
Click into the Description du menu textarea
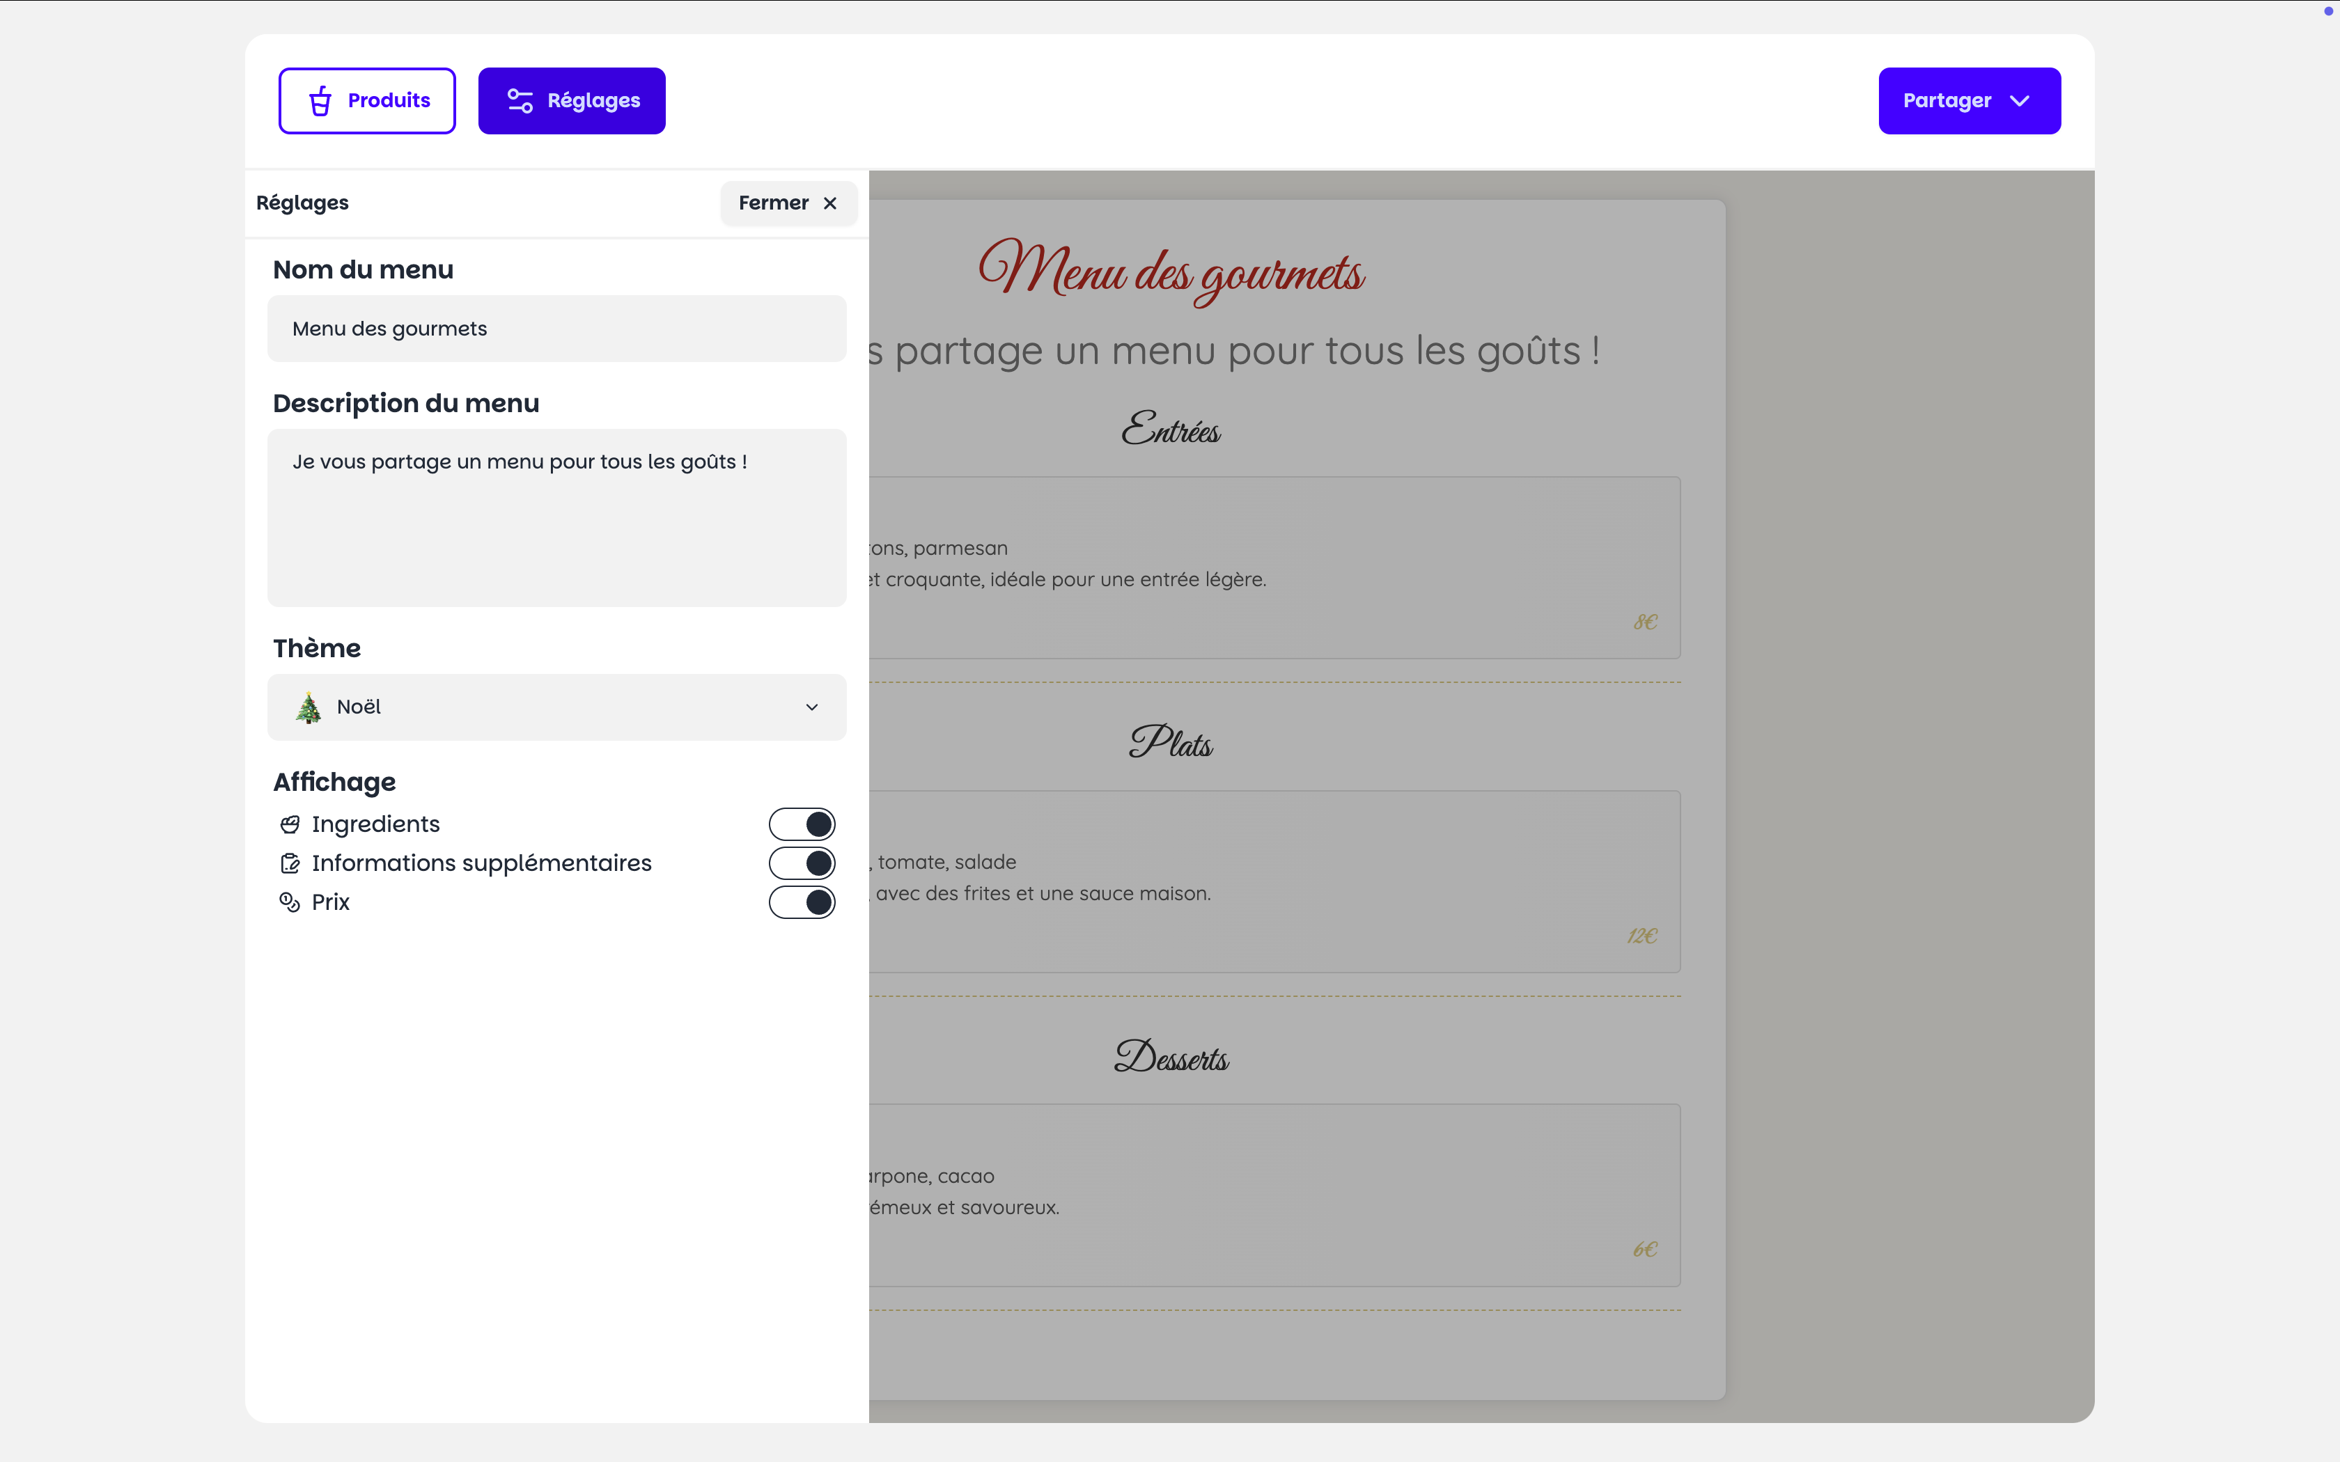click(557, 517)
